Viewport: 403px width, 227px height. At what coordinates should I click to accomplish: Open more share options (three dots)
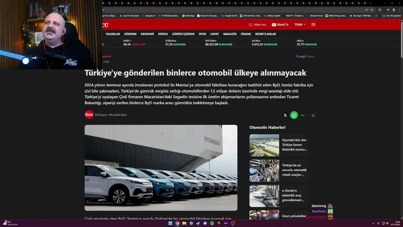303,115
